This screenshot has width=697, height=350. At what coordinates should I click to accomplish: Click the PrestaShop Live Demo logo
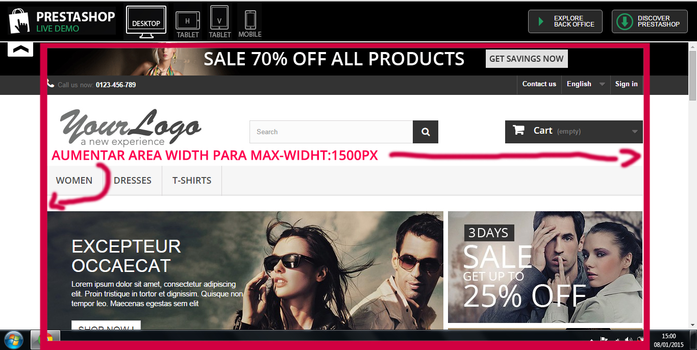point(62,21)
